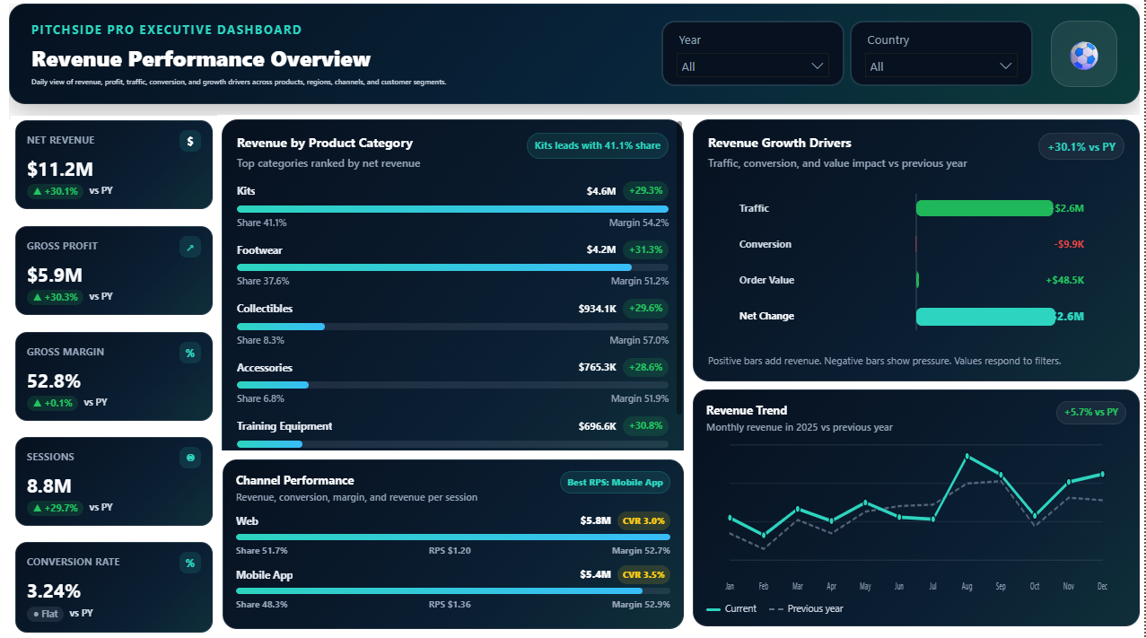The width and height of the screenshot is (1146, 638).
Task: Open the Country filter dropdown
Action: (x=941, y=66)
